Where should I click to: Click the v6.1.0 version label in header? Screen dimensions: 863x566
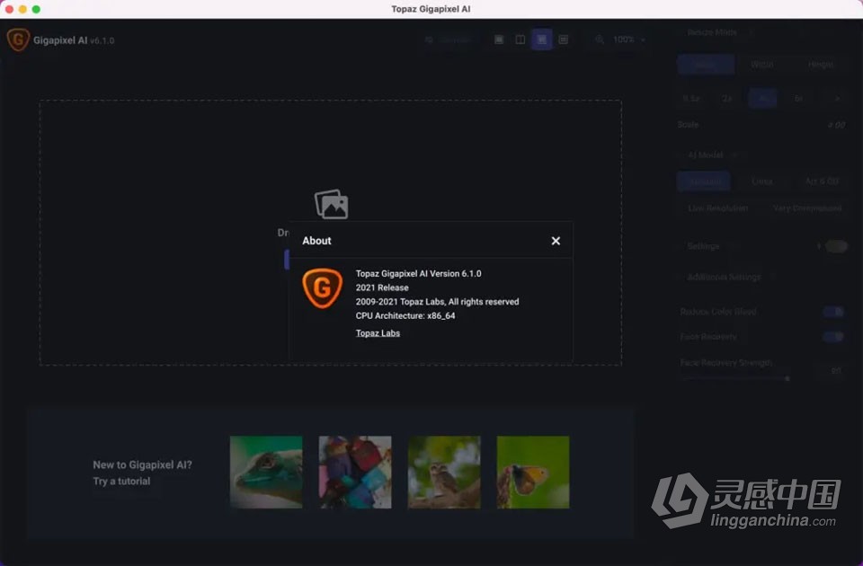[x=102, y=40]
